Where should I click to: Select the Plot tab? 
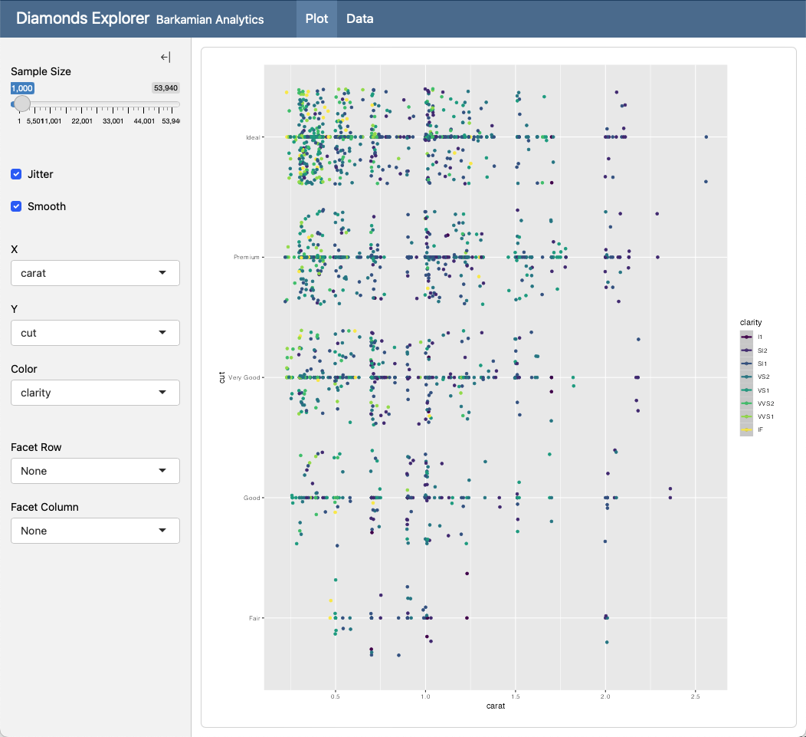316,18
